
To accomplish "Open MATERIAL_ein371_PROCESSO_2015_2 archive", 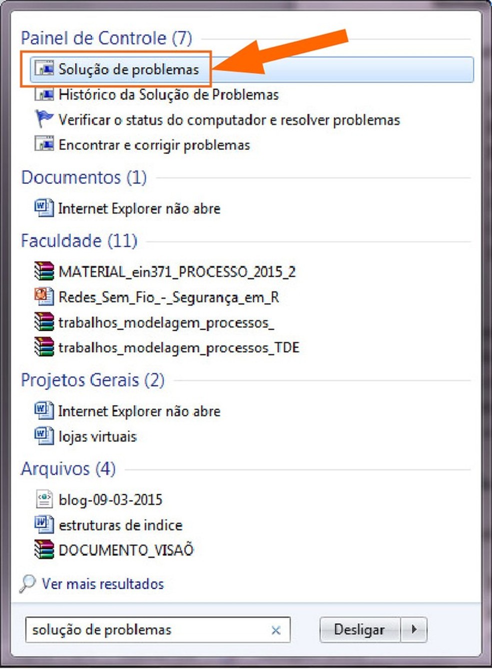I will (x=176, y=272).
